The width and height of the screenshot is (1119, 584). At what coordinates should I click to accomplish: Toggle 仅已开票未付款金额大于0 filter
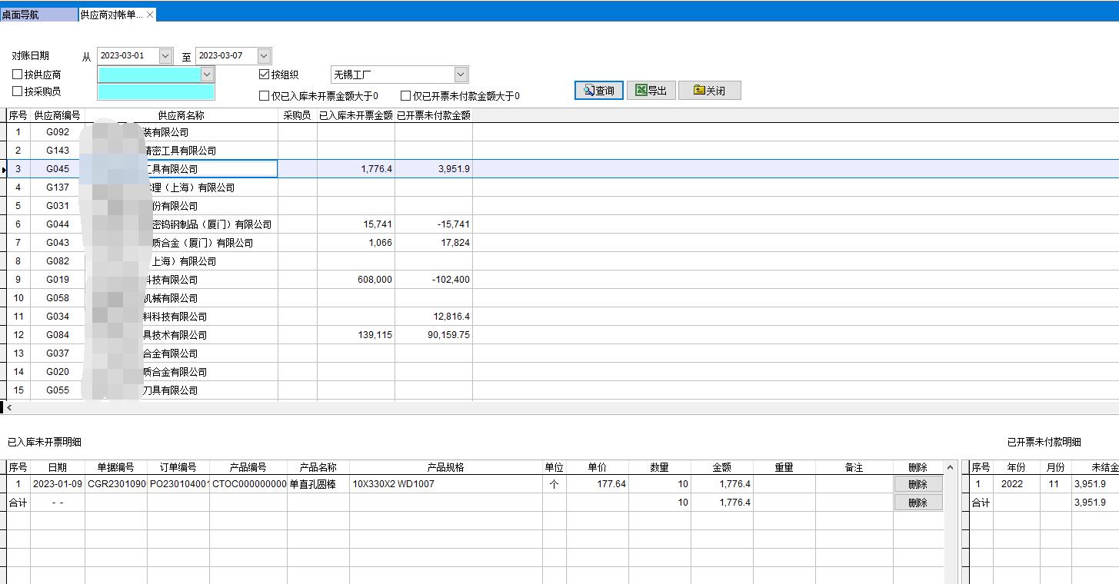(x=405, y=96)
